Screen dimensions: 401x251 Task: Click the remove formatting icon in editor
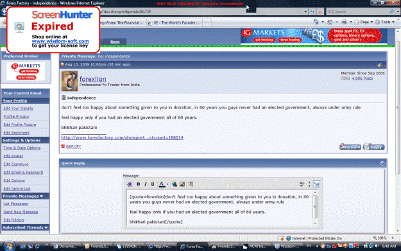[130, 184]
